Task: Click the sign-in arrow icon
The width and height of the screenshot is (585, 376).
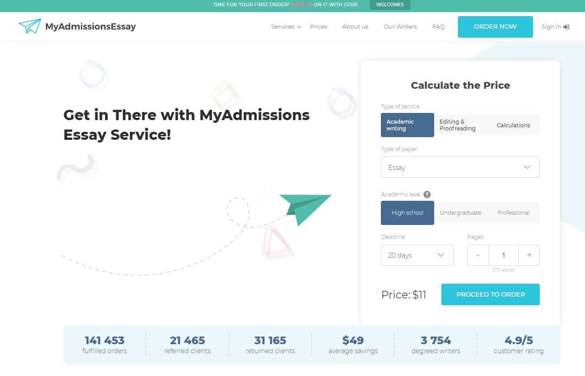Action: click(566, 27)
